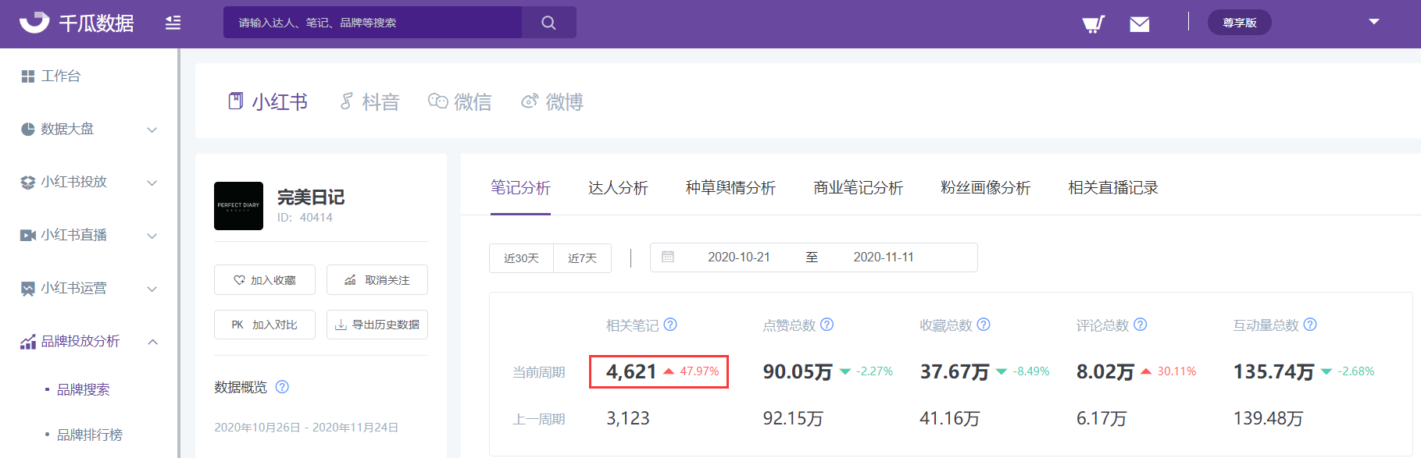Image resolution: width=1421 pixels, height=458 pixels.
Task: Click the 小红书投放 layers icon
Action: point(28,182)
